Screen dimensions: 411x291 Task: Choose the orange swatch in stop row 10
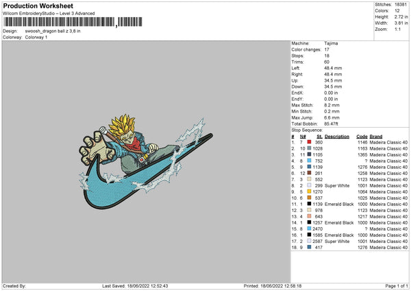tap(310, 198)
